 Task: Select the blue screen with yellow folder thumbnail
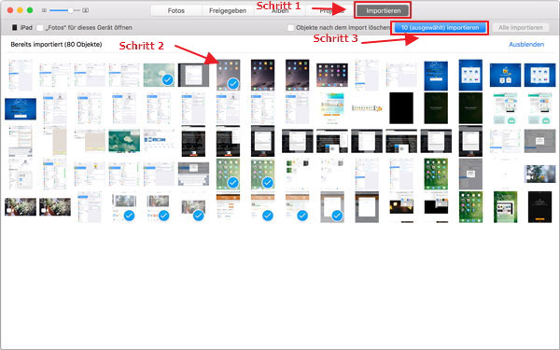click(505, 75)
